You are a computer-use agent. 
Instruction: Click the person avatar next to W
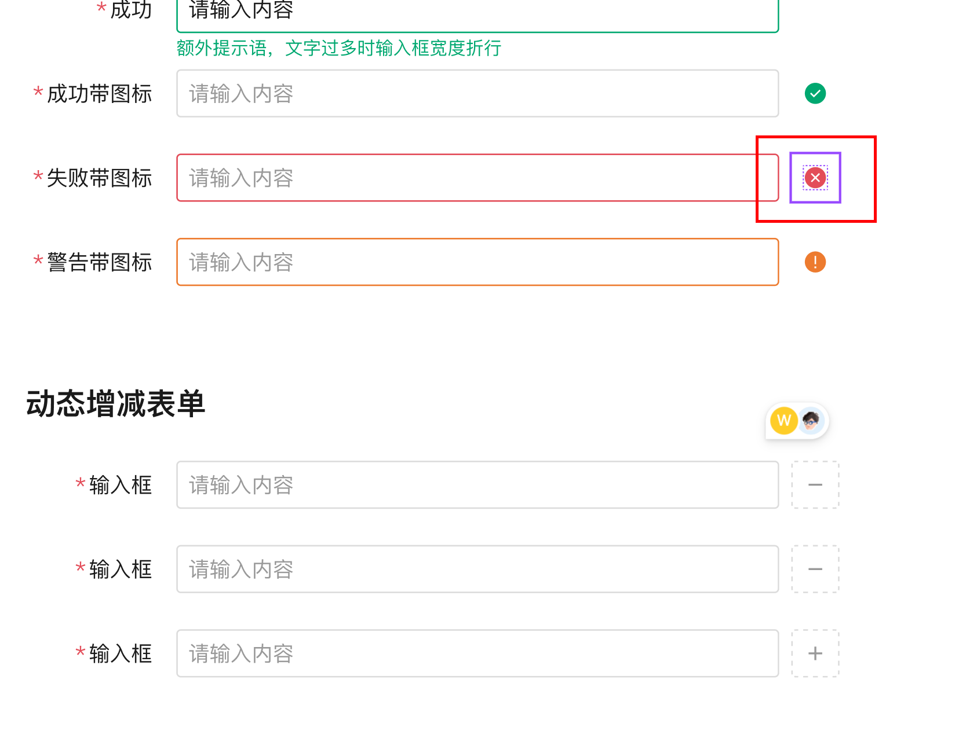[811, 421]
